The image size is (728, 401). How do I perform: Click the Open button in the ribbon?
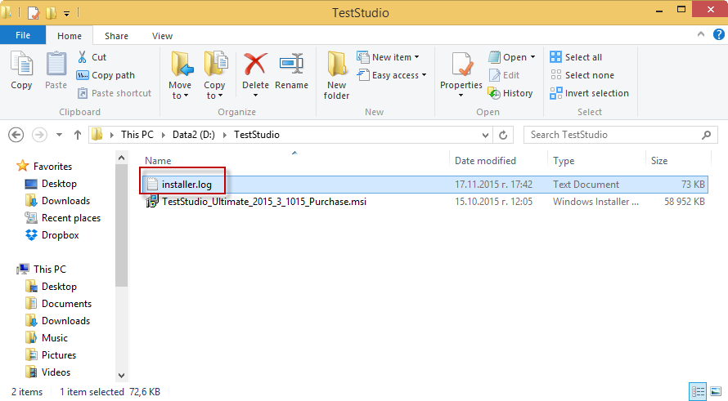pos(507,57)
